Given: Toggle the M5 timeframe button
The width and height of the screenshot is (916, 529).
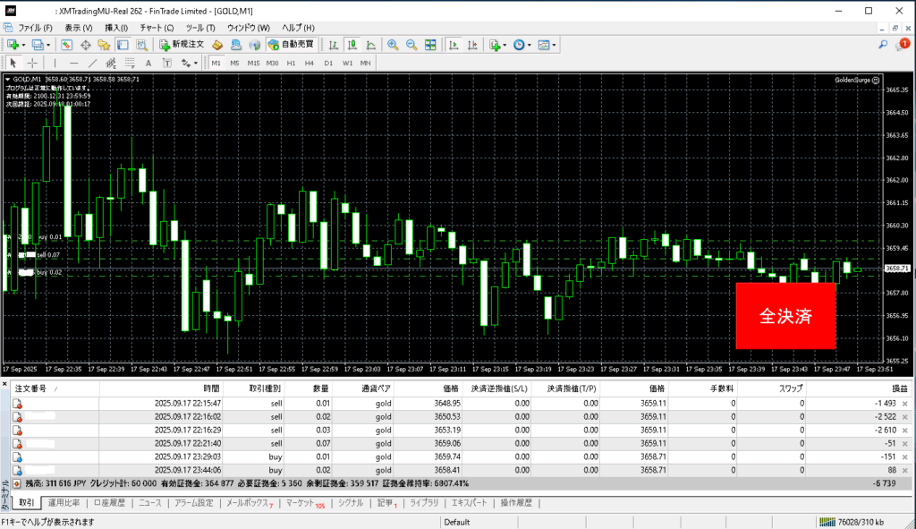Looking at the screenshot, I should 234,63.
